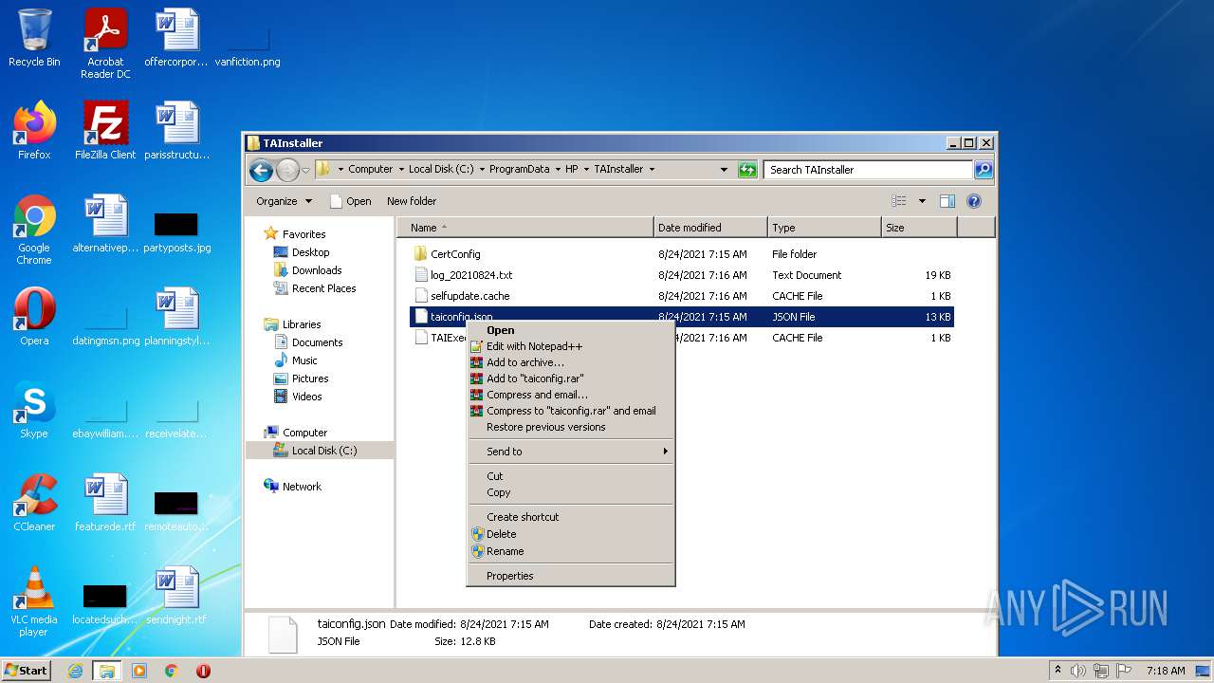This screenshot has width=1214, height=683.
Task: Select Add to "taiconfig.rar"
Action: (x=571, y=378)
